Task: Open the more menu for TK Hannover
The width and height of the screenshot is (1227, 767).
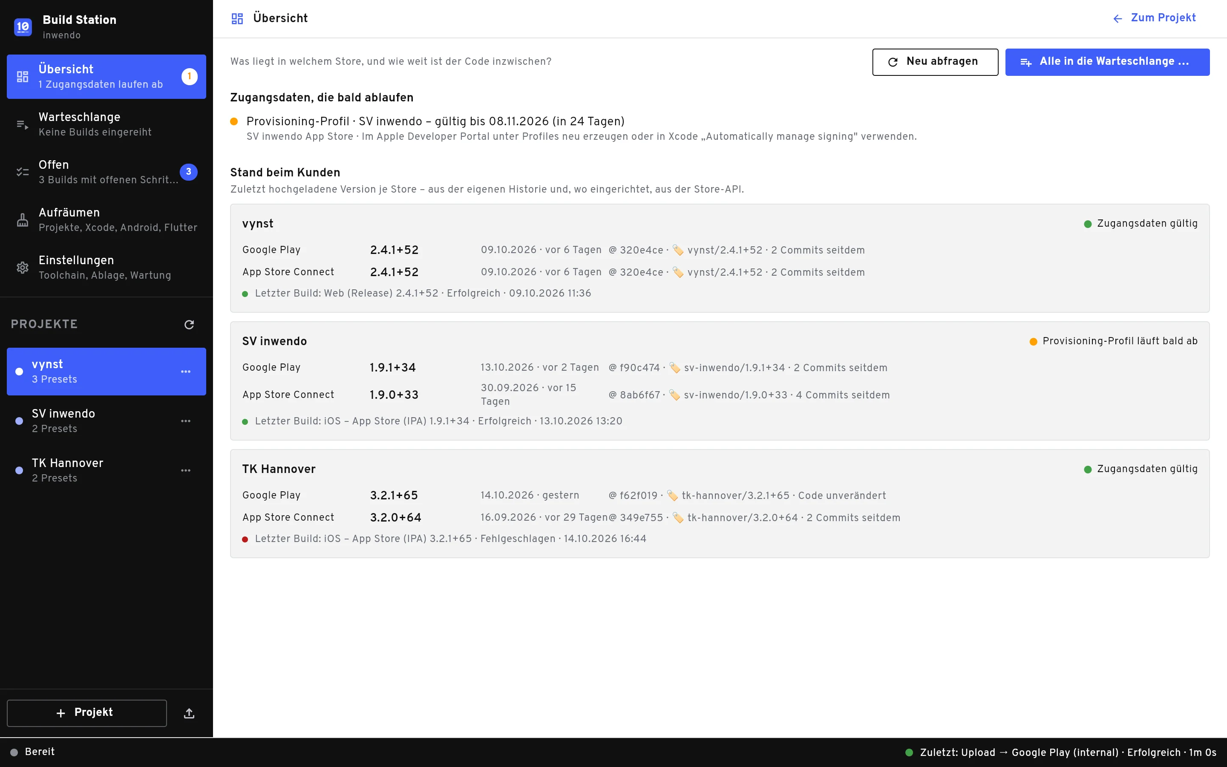Action: point(186,471)
